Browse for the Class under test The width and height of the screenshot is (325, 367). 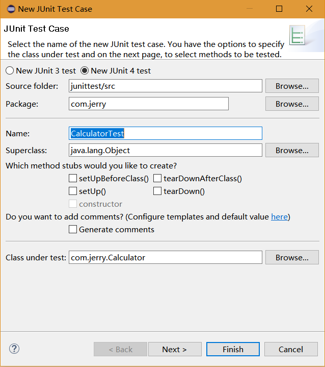pyautogui.click(x=292, y=257)
